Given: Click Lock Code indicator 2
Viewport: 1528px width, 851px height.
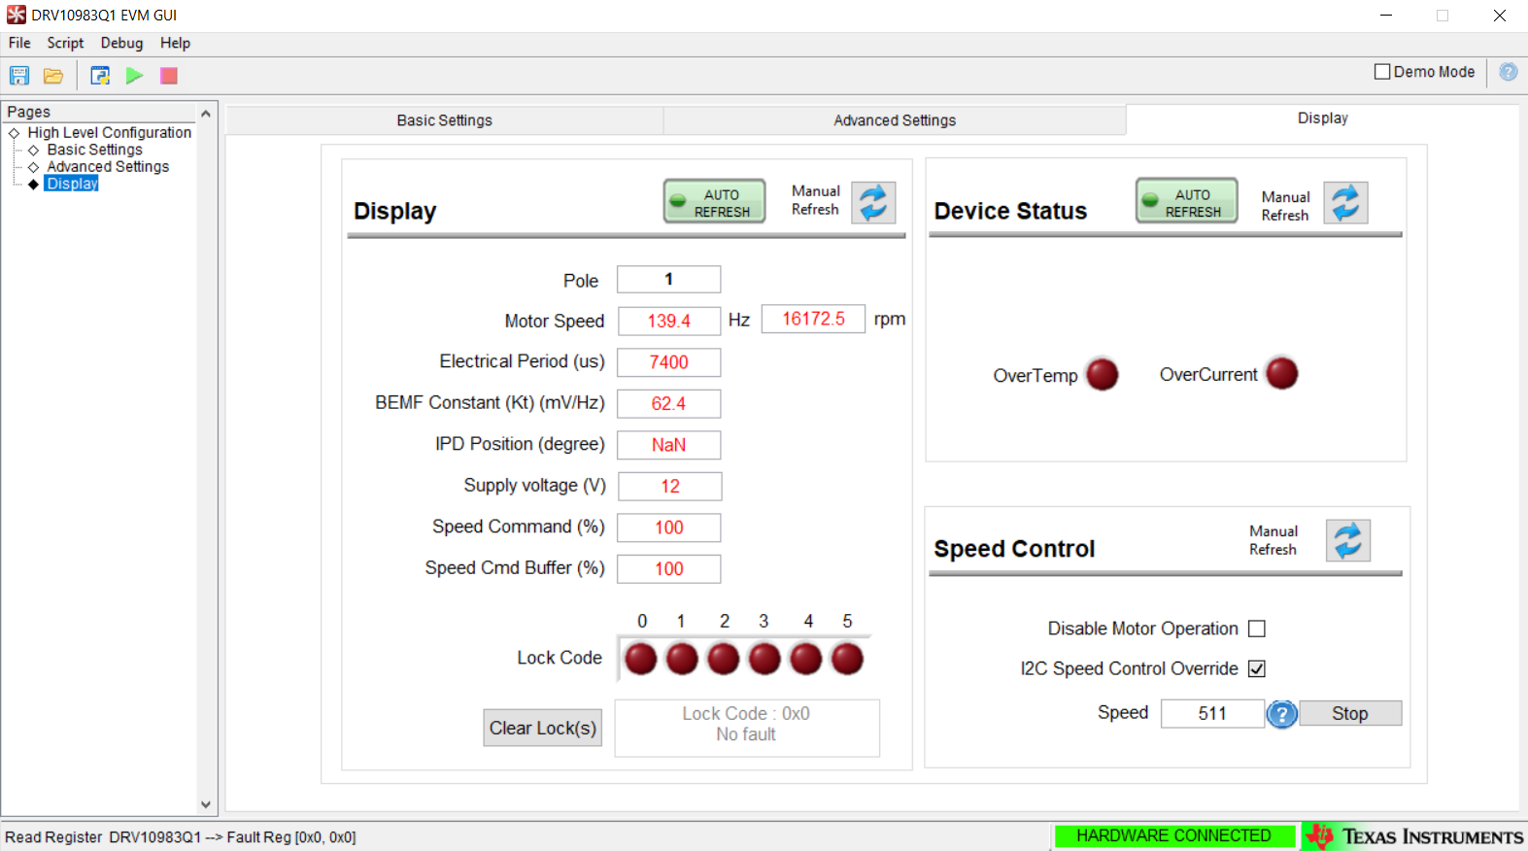Looking at the screenshot, I should tap(723, 659).
